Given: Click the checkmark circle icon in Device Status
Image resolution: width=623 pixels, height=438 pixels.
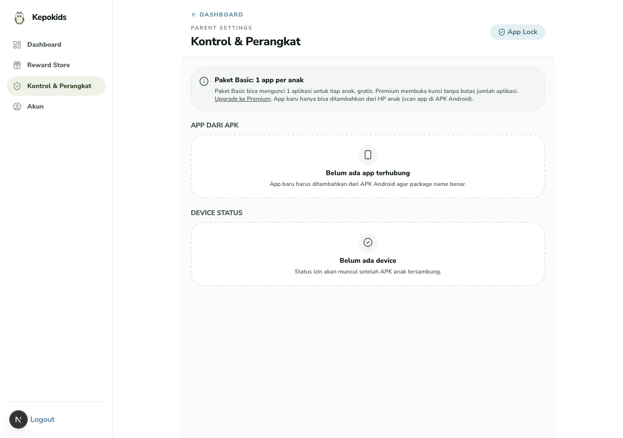Looking at the screenshot, I should [x=368, y=242].
